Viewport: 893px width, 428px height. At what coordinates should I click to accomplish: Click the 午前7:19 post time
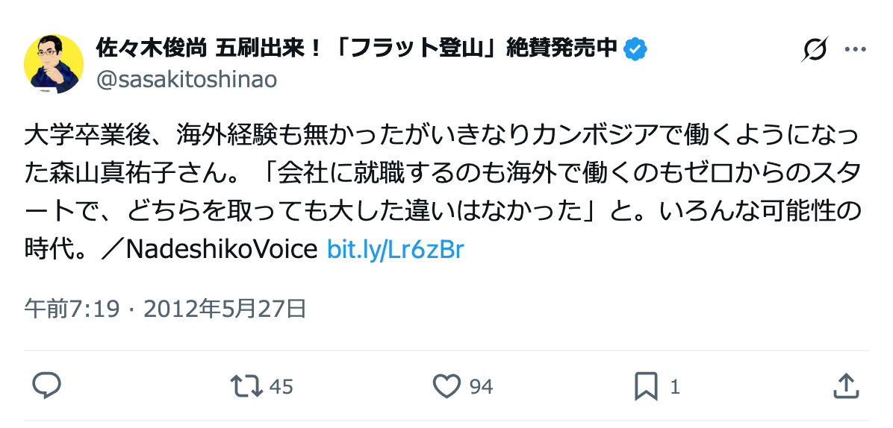point(72,308)
